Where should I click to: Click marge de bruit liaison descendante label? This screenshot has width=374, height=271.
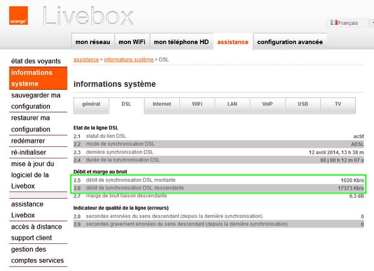tap(127, 196)
